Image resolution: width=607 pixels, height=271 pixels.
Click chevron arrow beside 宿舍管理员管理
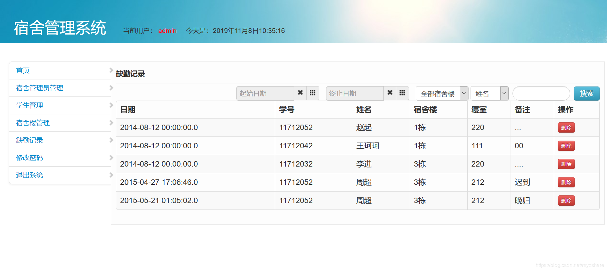[x=111, y=88]
